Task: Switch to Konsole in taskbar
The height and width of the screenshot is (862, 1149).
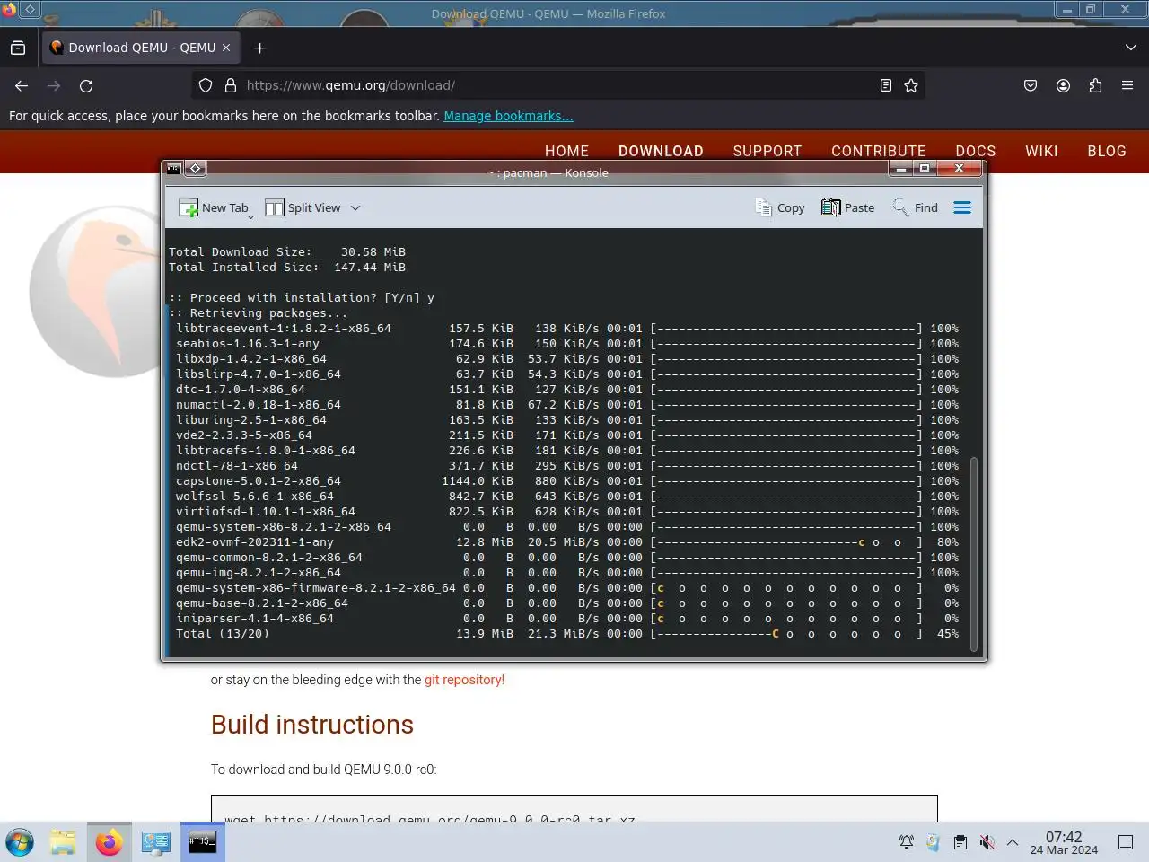Action: click(x=203, y=842)
